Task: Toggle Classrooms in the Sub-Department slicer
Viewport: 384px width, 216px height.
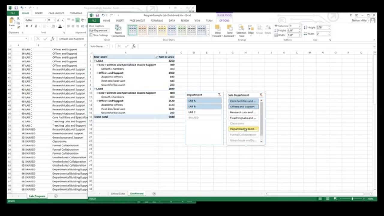Action: (243, 123)
